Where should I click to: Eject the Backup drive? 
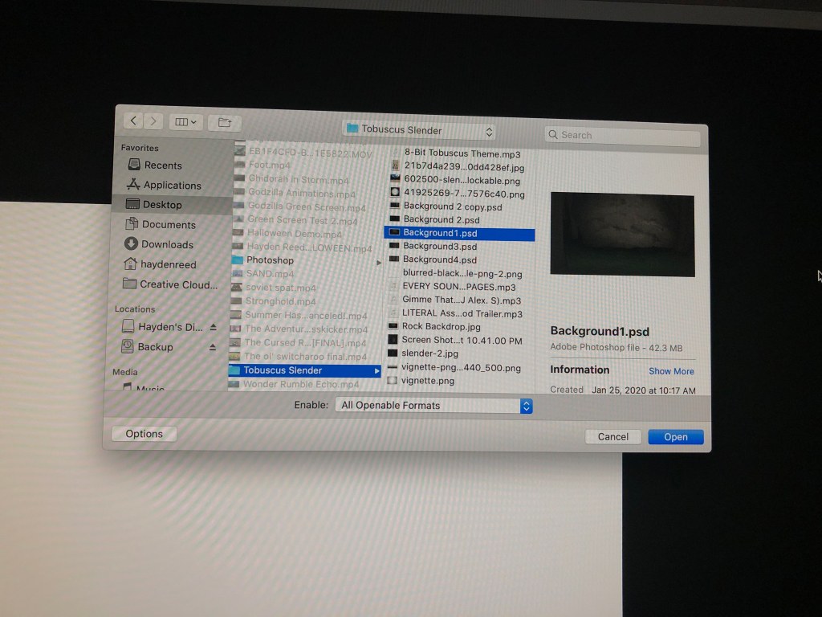click(x=213, y=347)
